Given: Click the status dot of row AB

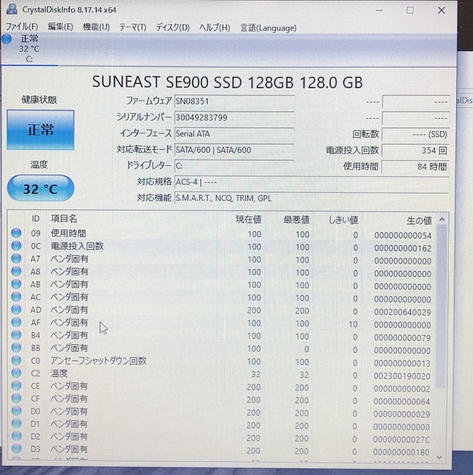Looking at the screenshot, I should click(x=17, y=284).
